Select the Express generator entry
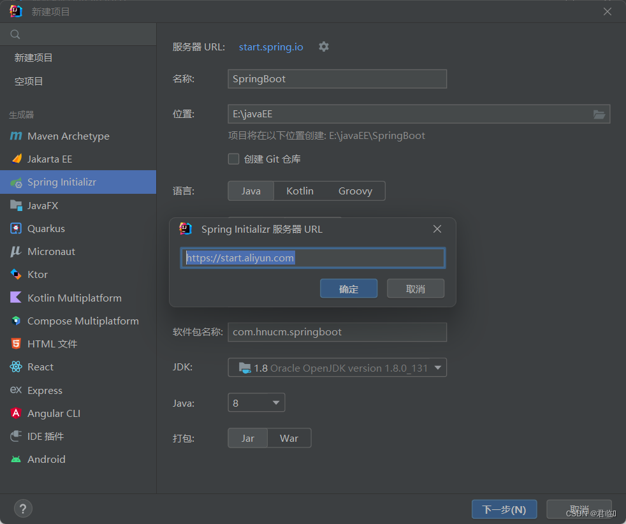Screen dimensions: 626x524 coord(78,390)
